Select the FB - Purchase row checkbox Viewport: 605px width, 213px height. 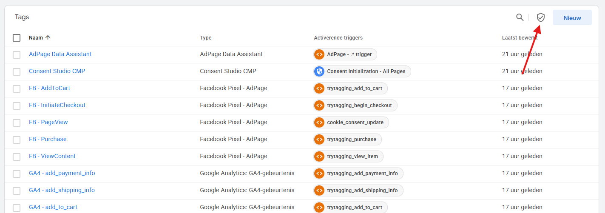[x=17, y=140]
